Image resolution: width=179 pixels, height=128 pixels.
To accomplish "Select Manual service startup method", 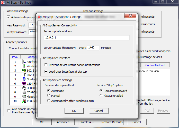I will coord(49,95).
